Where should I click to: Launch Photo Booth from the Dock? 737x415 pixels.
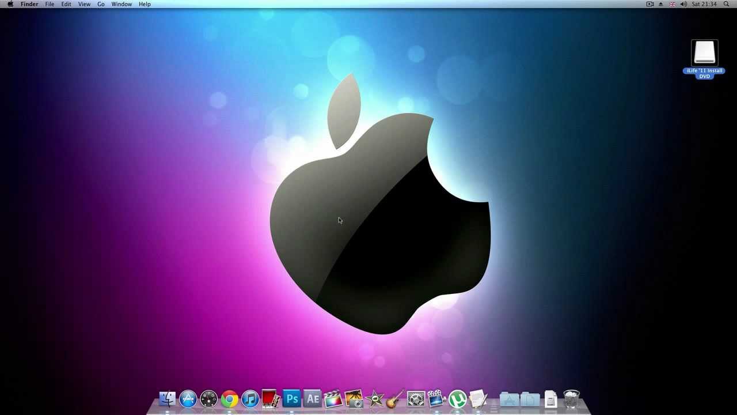[x=271, y=399]
